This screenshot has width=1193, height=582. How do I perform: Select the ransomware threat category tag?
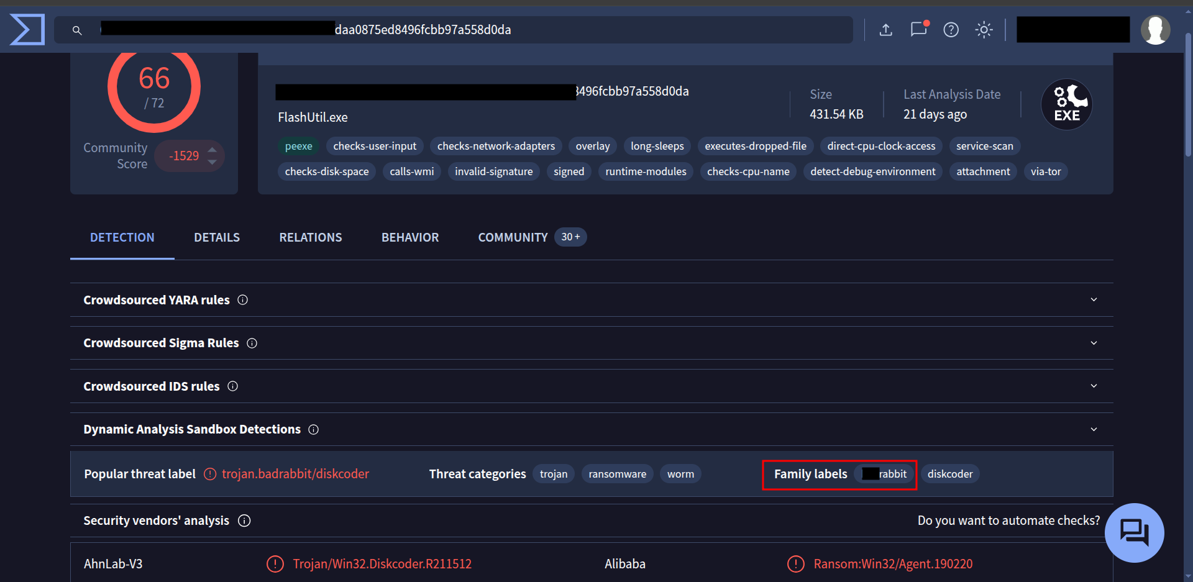pos(617,473)
